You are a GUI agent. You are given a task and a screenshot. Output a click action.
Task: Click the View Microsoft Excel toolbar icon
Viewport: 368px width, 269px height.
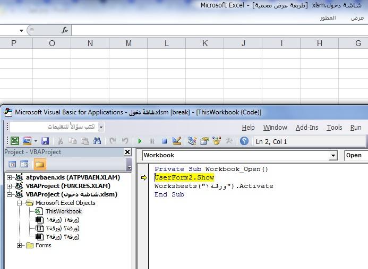click(15, 141)
